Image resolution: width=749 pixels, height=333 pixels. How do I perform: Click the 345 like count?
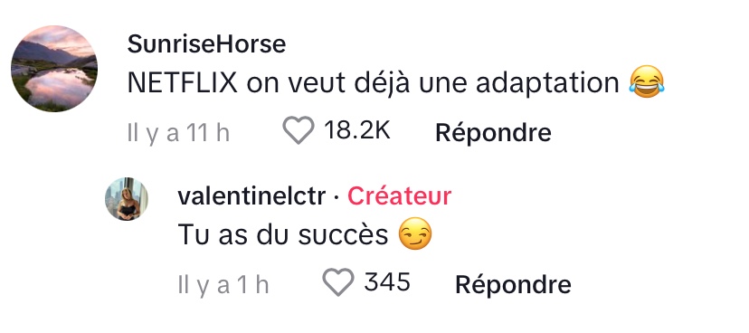387,282
